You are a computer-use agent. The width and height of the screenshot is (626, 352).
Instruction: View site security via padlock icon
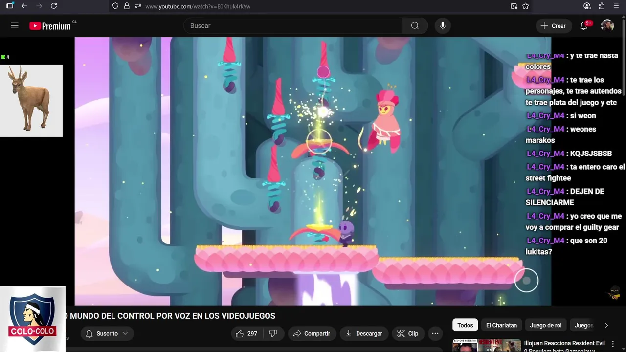click(x=127, y=6)
